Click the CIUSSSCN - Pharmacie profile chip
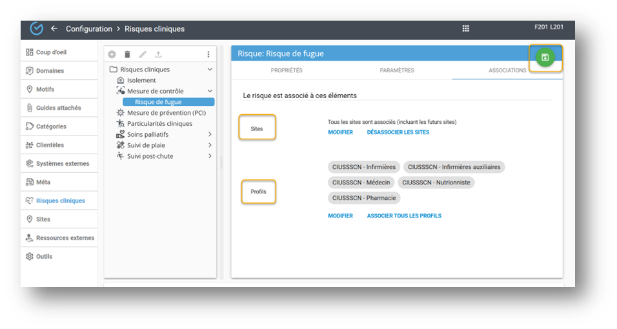 click(364, 198)
